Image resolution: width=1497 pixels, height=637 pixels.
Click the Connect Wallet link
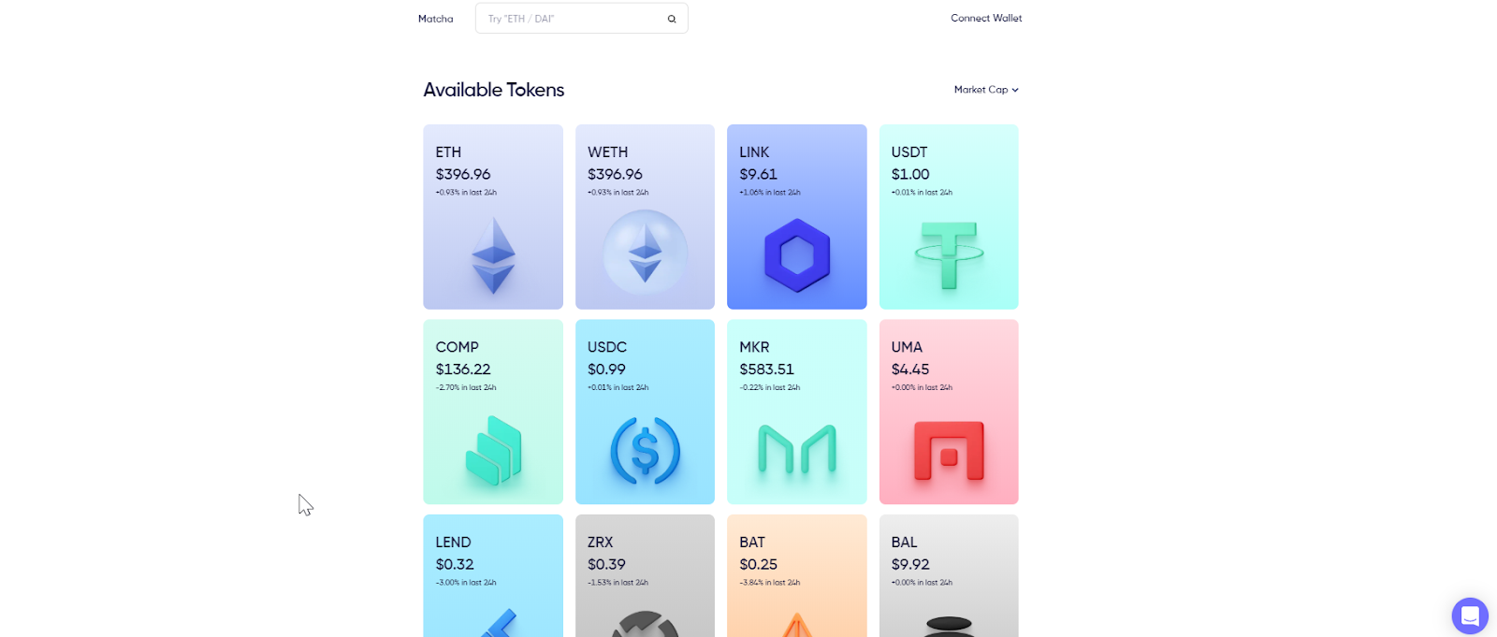pos(986,18)
